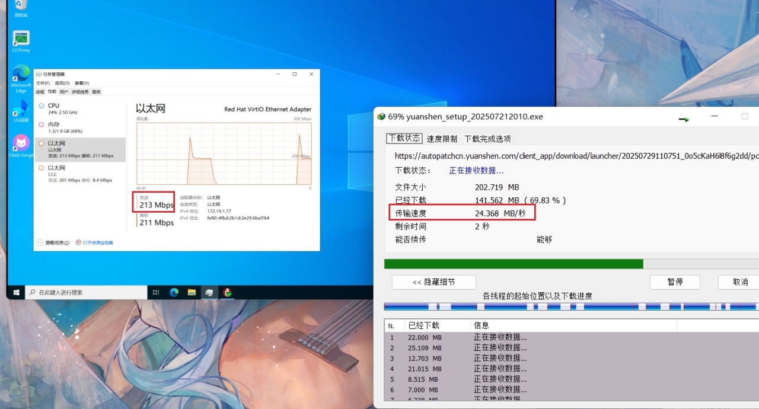
Task: Click the 信息 column header
Action: pyautogui.click(x=573, y=326)
